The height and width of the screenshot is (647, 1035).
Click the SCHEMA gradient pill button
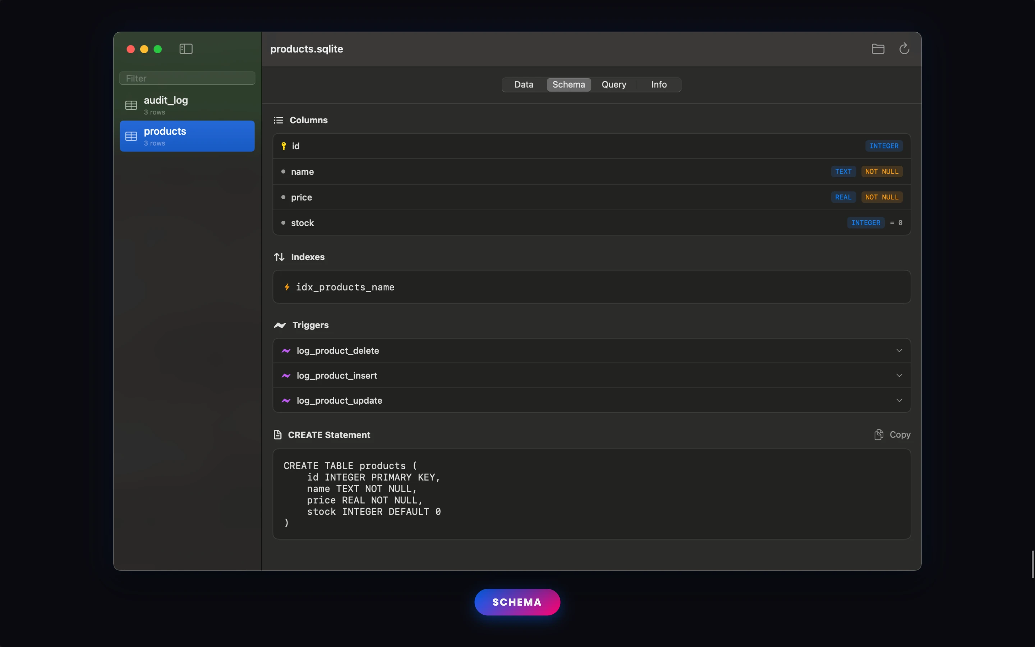click(x=517, y=602)
